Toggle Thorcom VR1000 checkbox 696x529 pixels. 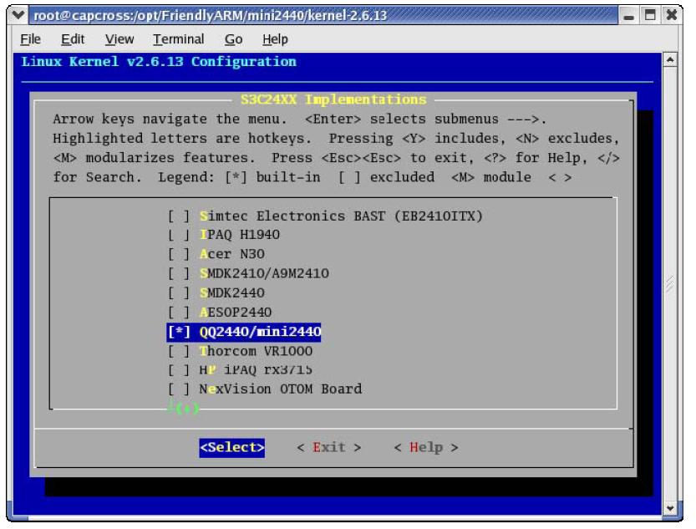[179, 352]
